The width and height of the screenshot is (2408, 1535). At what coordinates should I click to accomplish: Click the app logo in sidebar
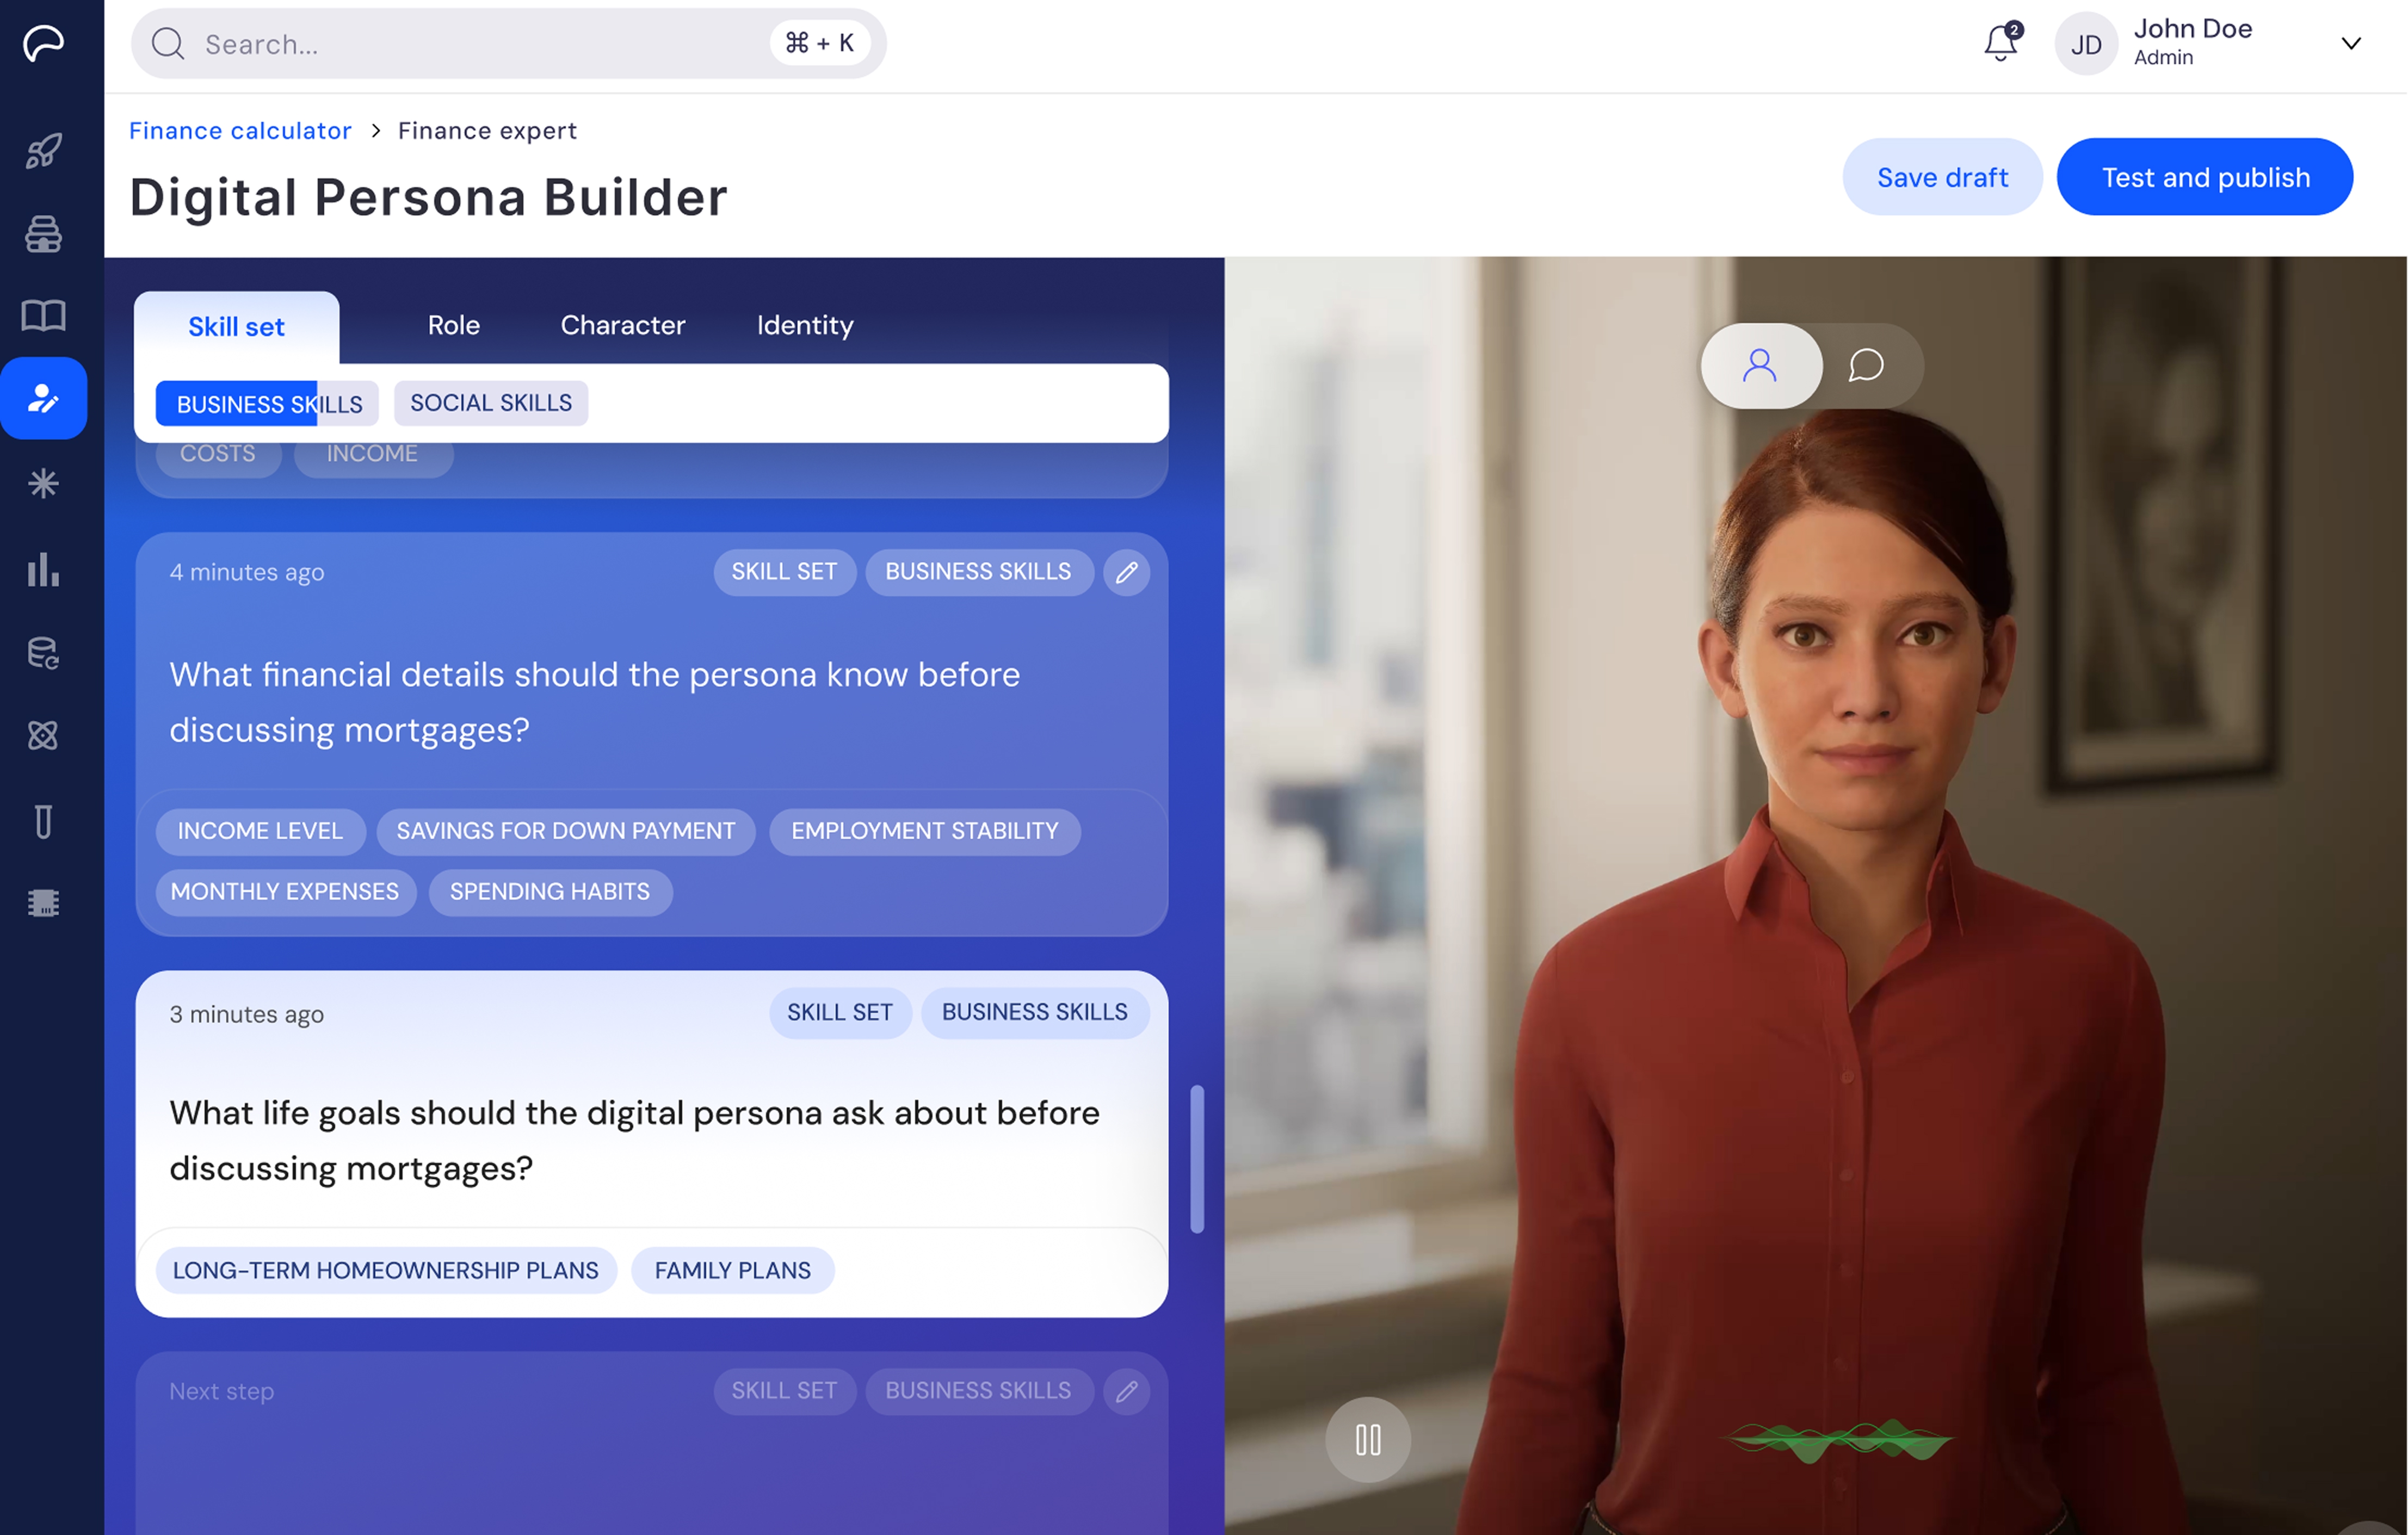click(43, 43)
